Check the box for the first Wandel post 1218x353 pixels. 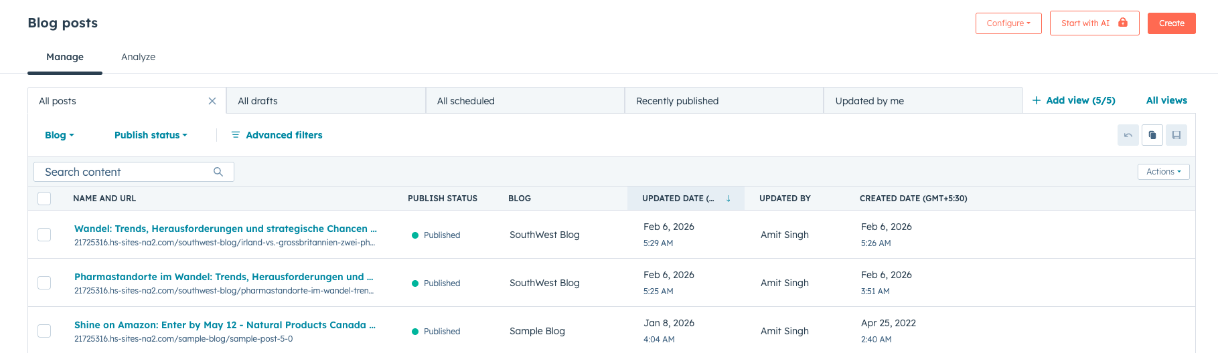click(44, 235)
